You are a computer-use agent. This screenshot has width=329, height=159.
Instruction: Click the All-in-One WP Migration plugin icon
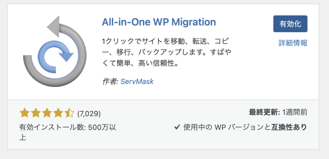click(55, 51)
